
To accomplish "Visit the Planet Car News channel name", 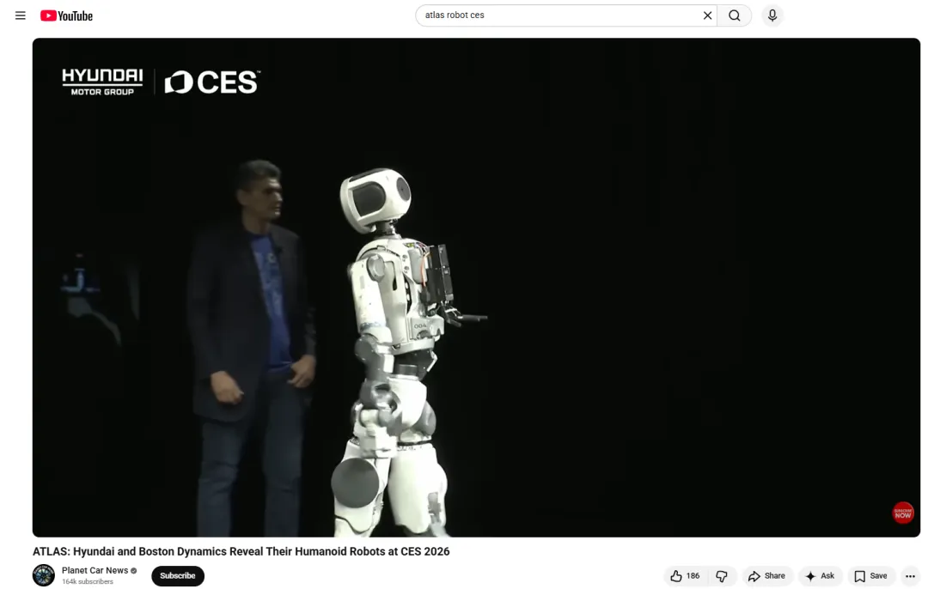I will point(95,570).
